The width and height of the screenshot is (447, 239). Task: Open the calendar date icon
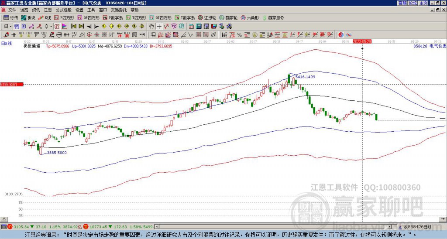(x=191, y=27)
